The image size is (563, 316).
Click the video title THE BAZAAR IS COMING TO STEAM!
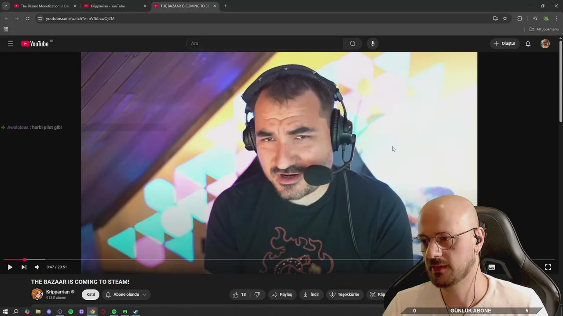(80, 282)
